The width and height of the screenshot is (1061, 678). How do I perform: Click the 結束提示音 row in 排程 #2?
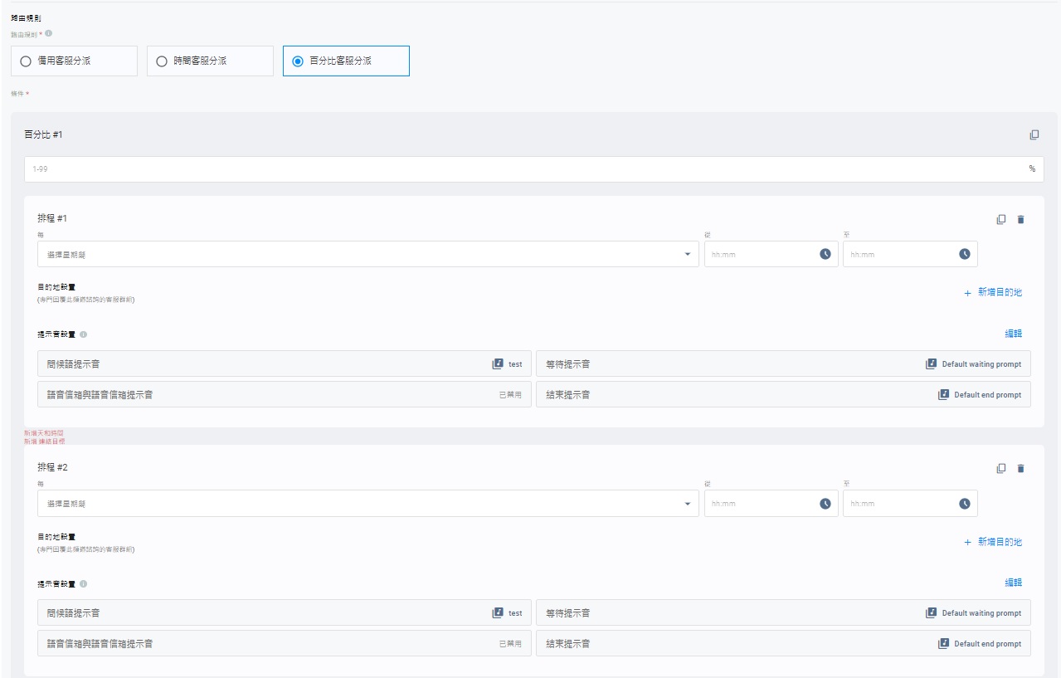pos(783,643)
